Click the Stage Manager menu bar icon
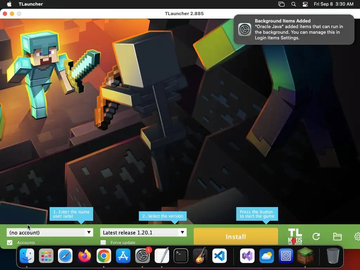The height and width of the screenshot is (270, 360). (282, 4)
